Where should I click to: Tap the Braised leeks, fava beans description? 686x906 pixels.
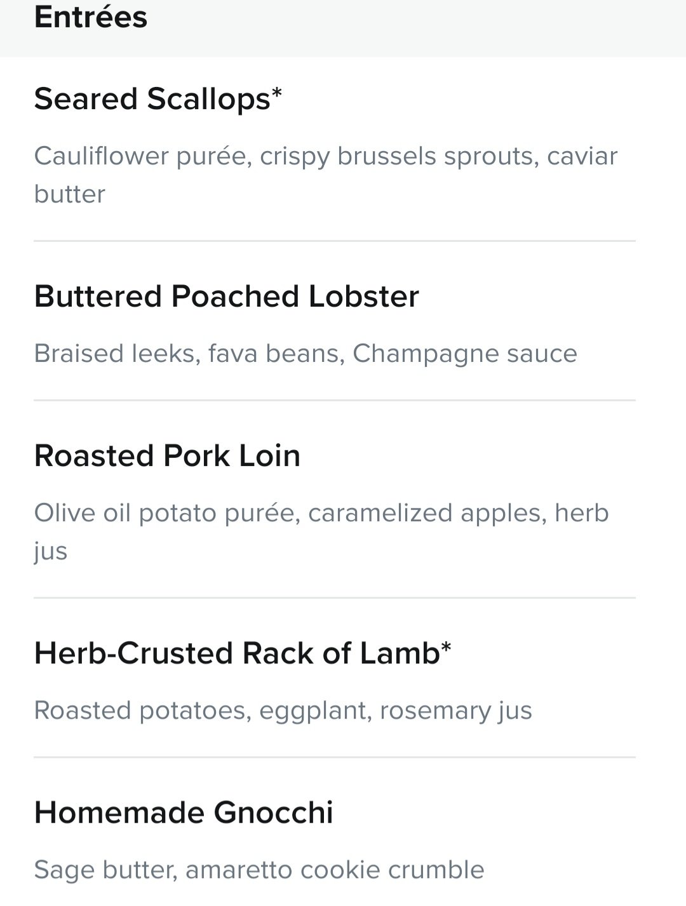306,354
